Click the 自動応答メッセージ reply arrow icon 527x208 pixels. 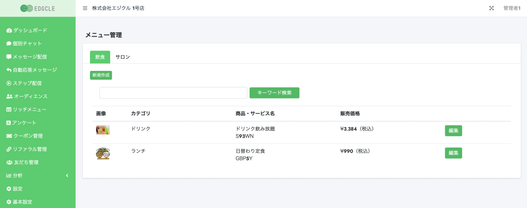(9, 70)
